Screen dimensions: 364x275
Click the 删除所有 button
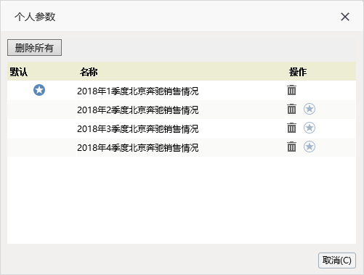point(34,48)
